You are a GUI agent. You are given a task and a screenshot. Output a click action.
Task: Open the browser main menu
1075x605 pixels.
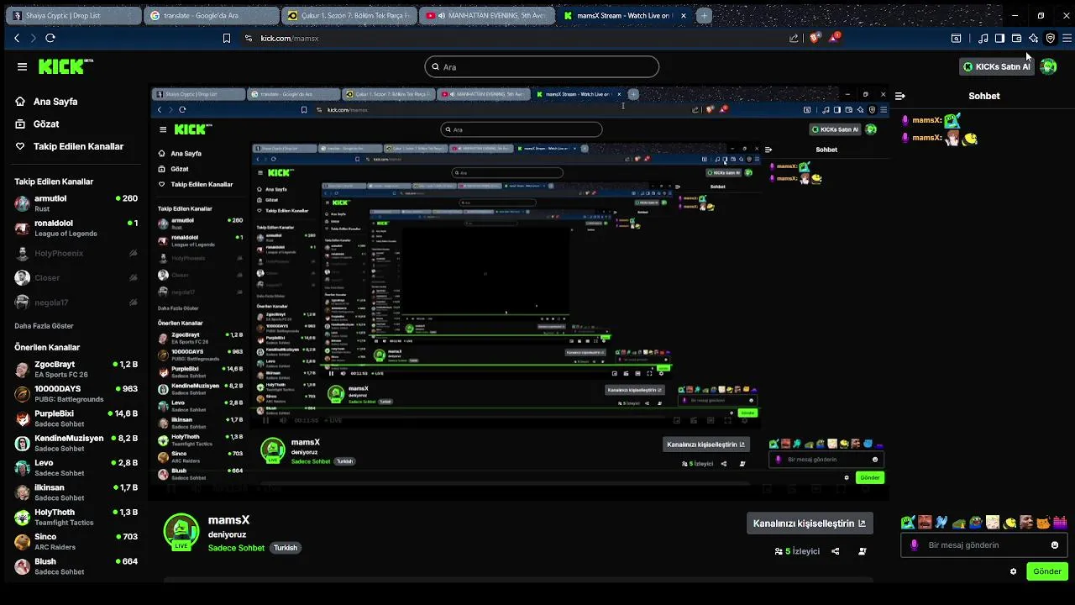click(1067, 38)
